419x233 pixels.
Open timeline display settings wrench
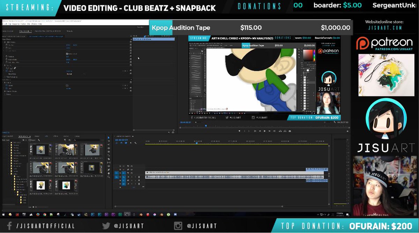tap(135, 143)
